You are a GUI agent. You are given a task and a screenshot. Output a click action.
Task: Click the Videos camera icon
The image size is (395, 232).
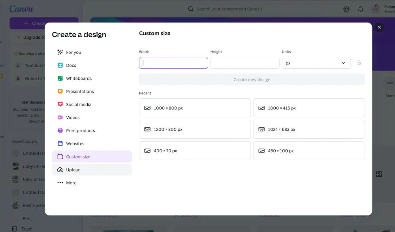60,117
